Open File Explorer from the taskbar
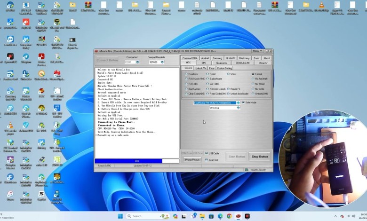Screen dimensions: 367x221 [x=202, y=216]
